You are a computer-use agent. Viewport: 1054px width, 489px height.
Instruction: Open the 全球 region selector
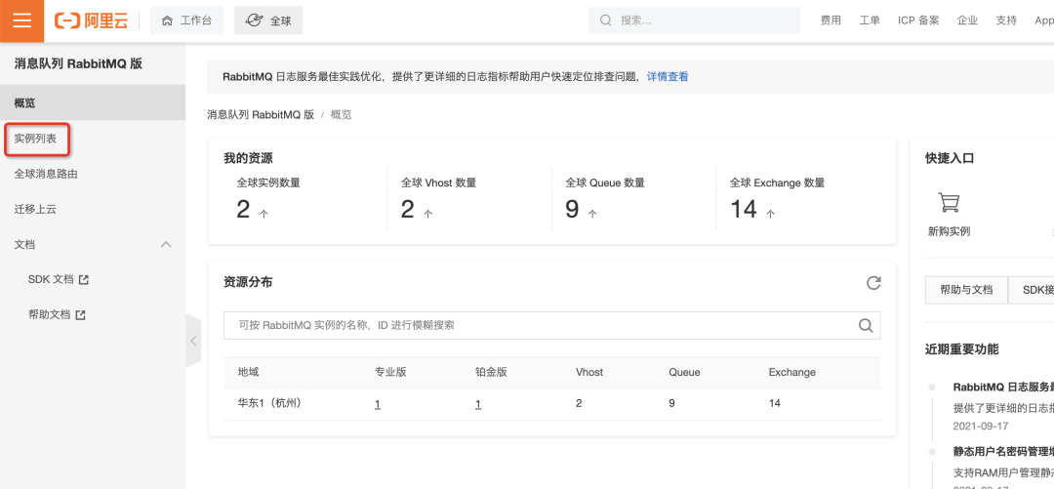coord(268,20)
